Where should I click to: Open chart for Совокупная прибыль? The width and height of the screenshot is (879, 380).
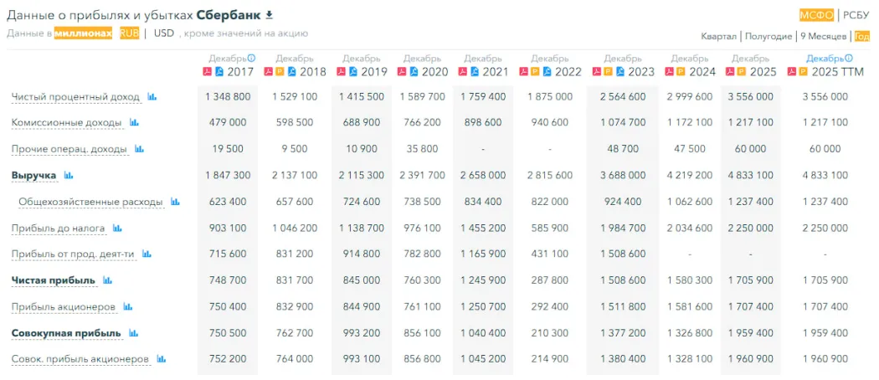pos(133,333)
